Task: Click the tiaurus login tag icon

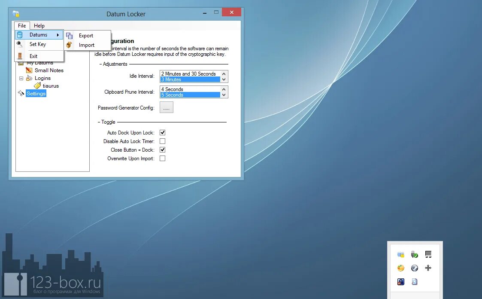Action: (x=37, y=86)
